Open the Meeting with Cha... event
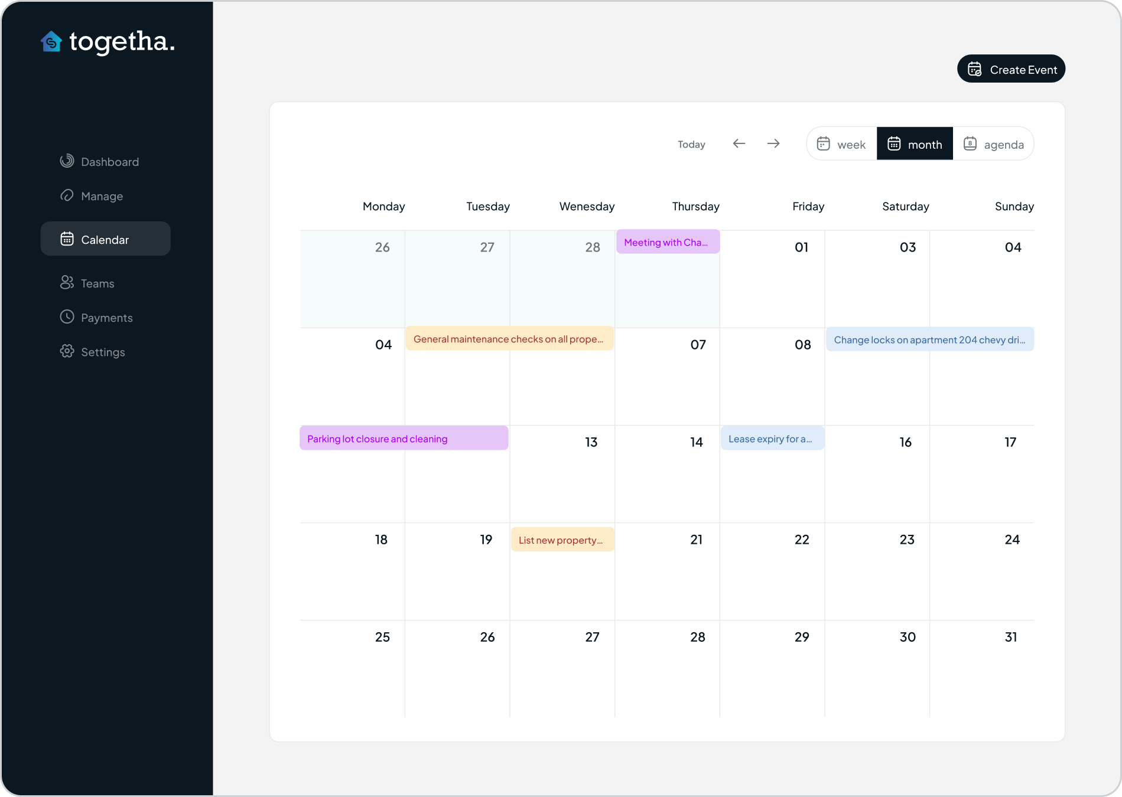The height and width of the screenshot is (797, 1122). pos(668,242)
